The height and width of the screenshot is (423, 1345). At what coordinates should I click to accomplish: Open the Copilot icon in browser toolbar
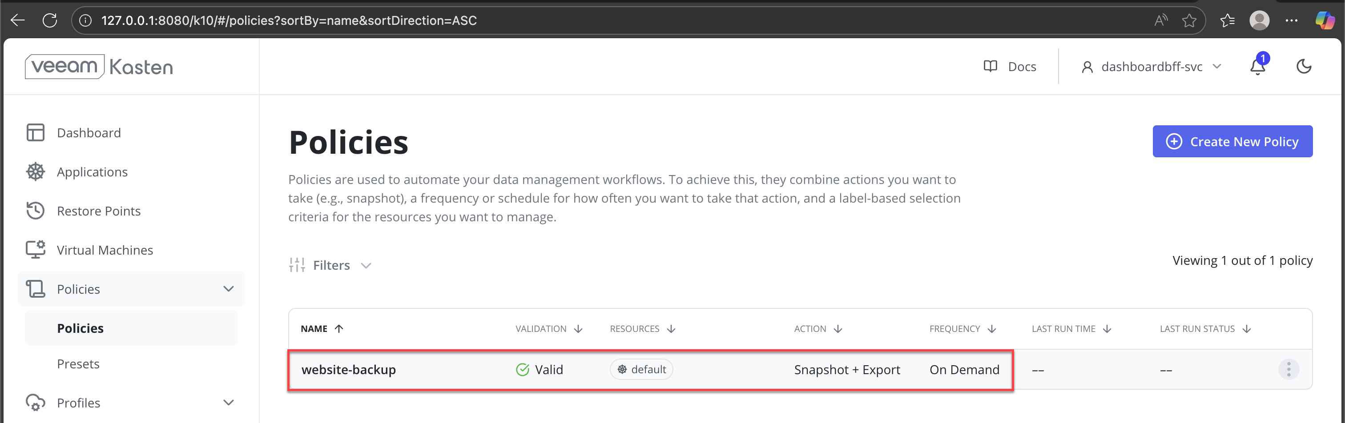(x=1324, y=20)
